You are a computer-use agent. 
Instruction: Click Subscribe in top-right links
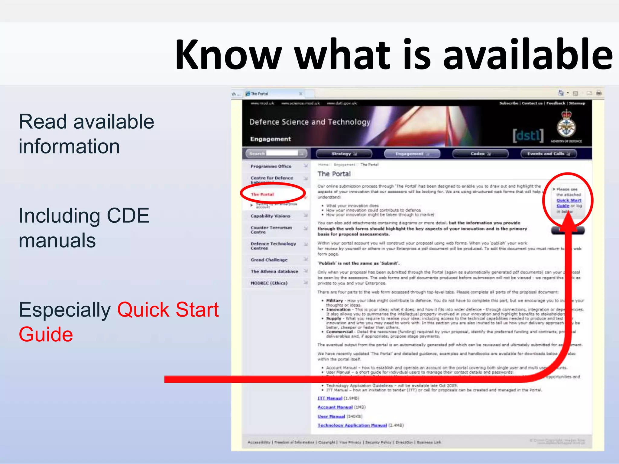[x=509, y=103]
